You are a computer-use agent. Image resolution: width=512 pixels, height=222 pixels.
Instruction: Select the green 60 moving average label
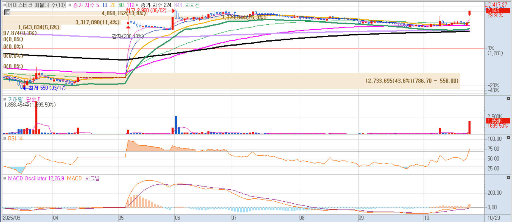121,5
